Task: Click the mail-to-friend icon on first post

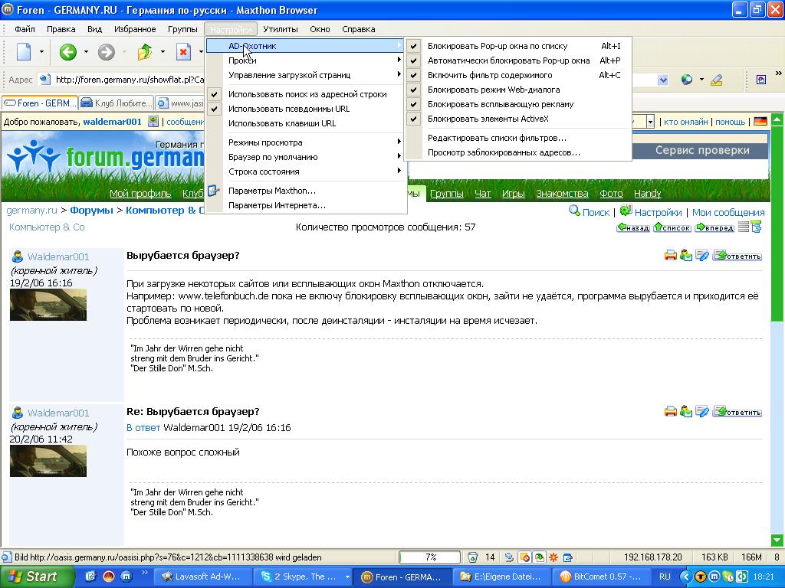Action: click(686, 256)
